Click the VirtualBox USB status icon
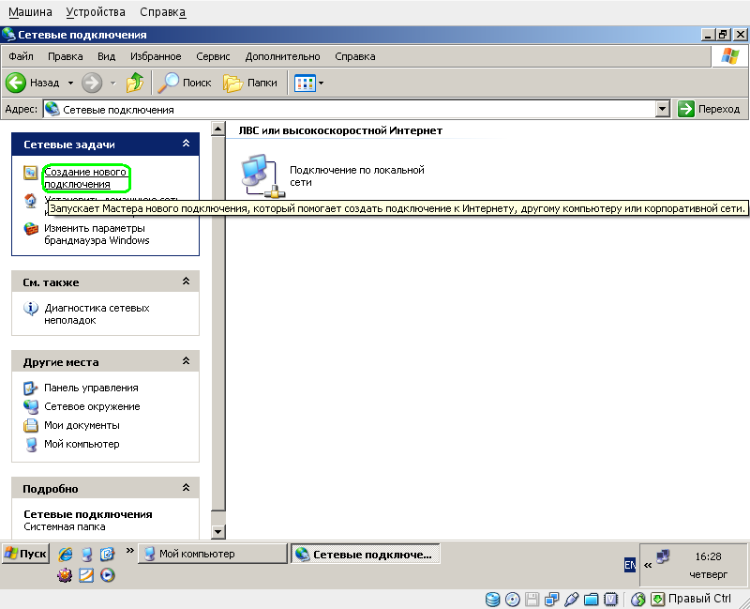 [x=572, y=599]
